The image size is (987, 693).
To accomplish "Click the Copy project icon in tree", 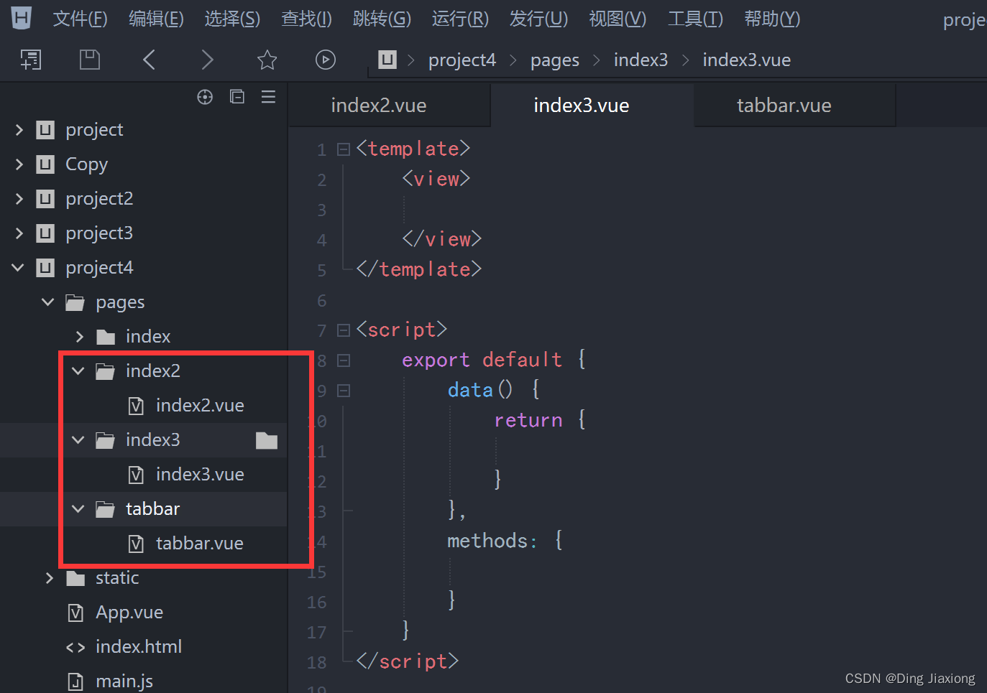I will point(45,164).
